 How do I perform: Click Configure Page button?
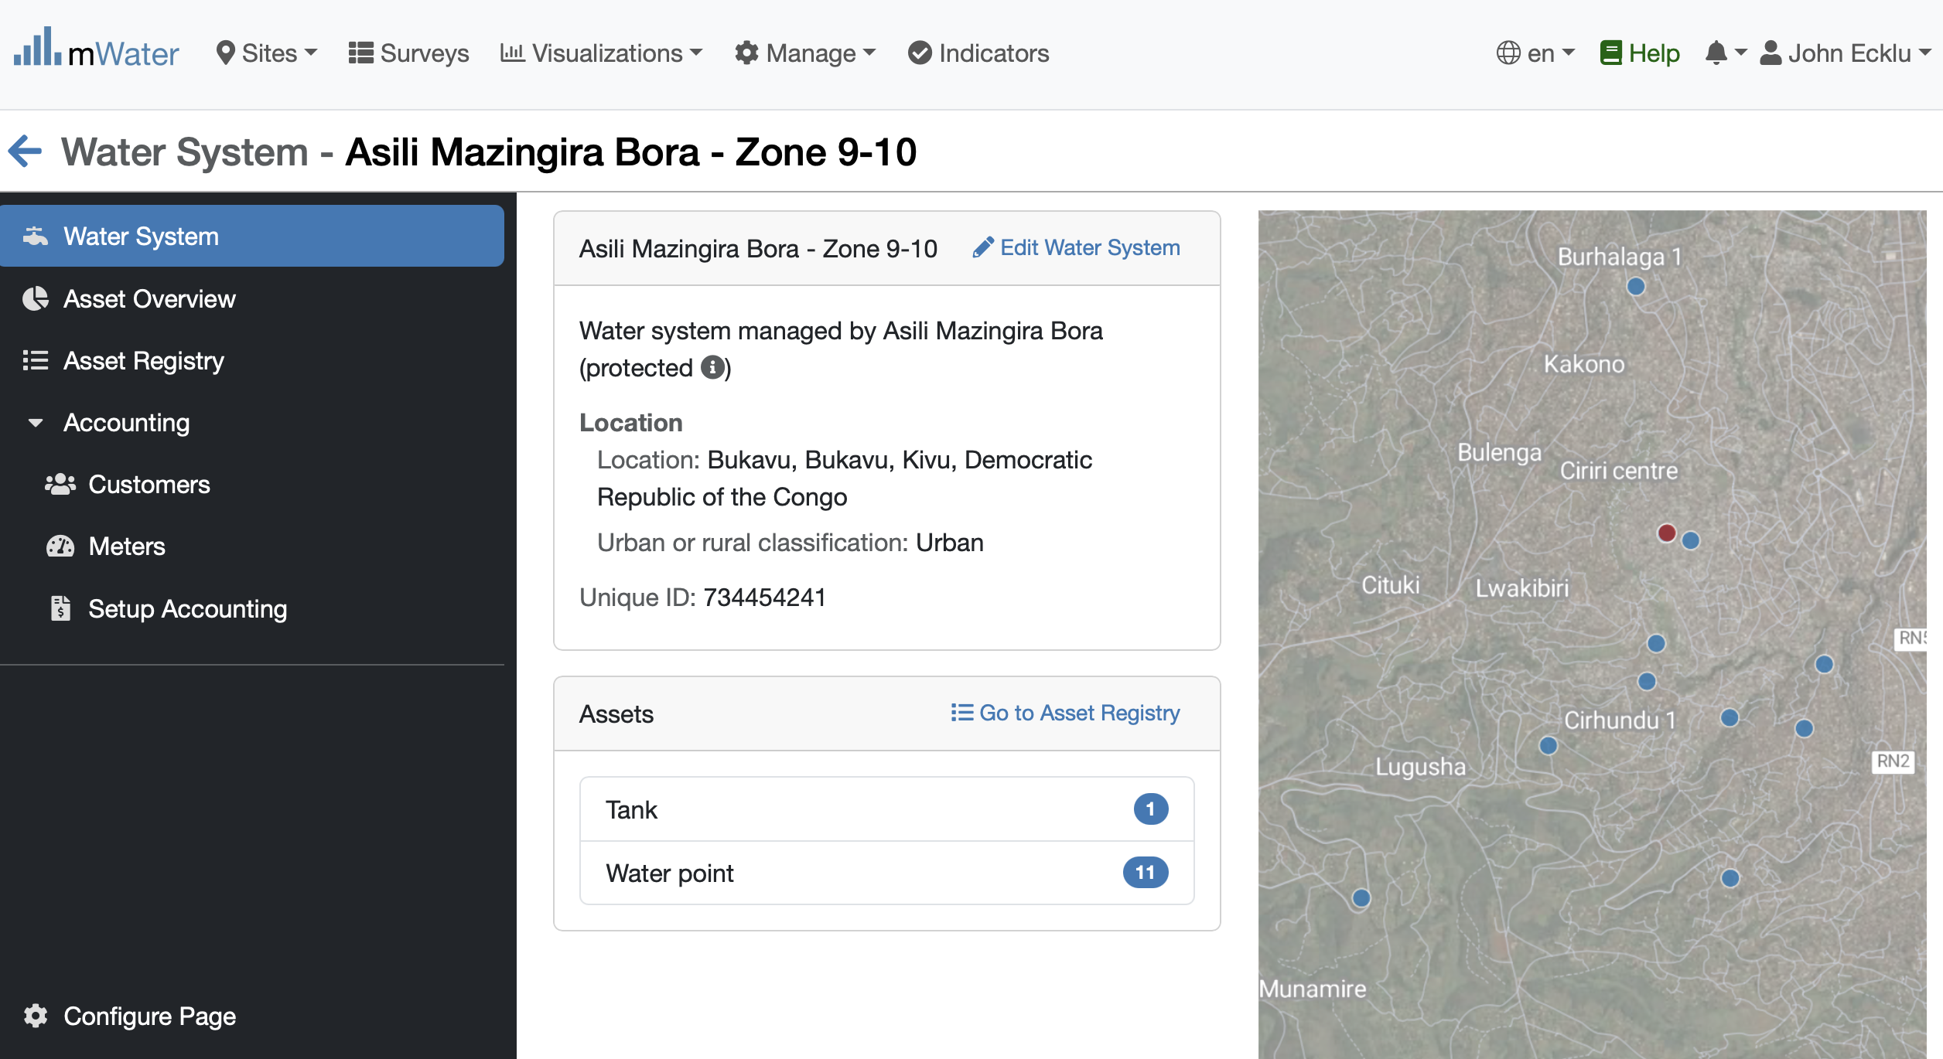[129, 1015]
